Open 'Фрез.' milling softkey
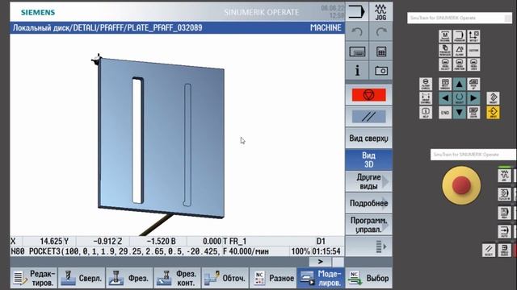Image resolution: width=517 pixels, height=290 pixels. pos(129,278)
